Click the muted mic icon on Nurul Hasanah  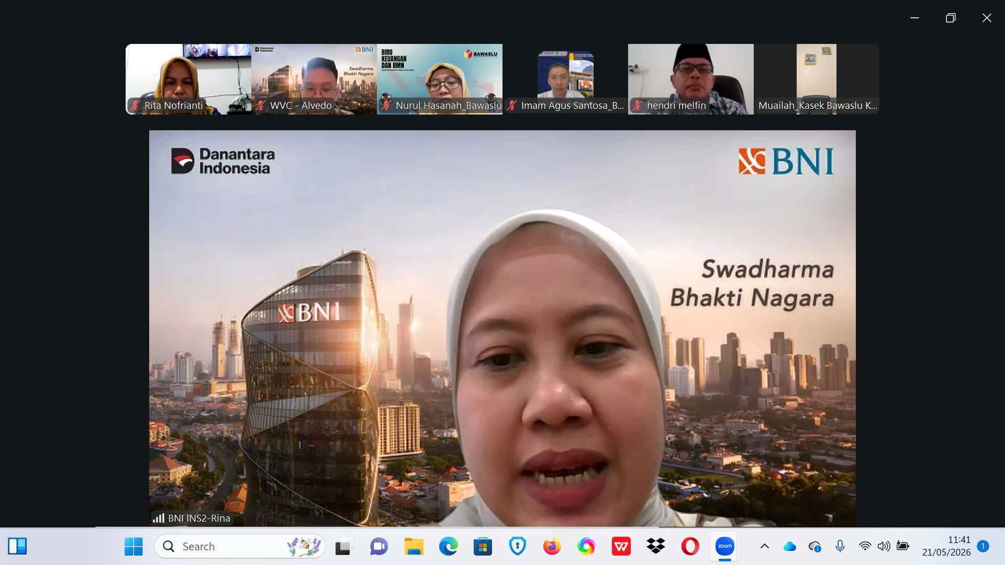[386, 105]
